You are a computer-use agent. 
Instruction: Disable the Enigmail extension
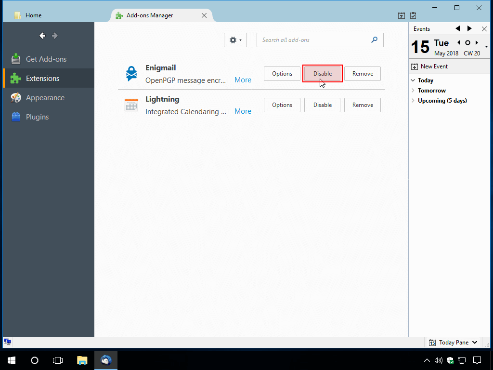pyautogui.click(x=323, y=74)
